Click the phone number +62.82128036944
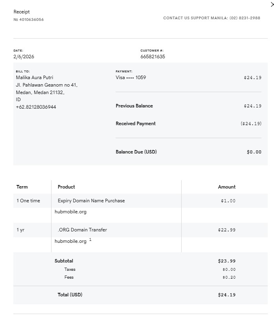 tap(36, 107)
